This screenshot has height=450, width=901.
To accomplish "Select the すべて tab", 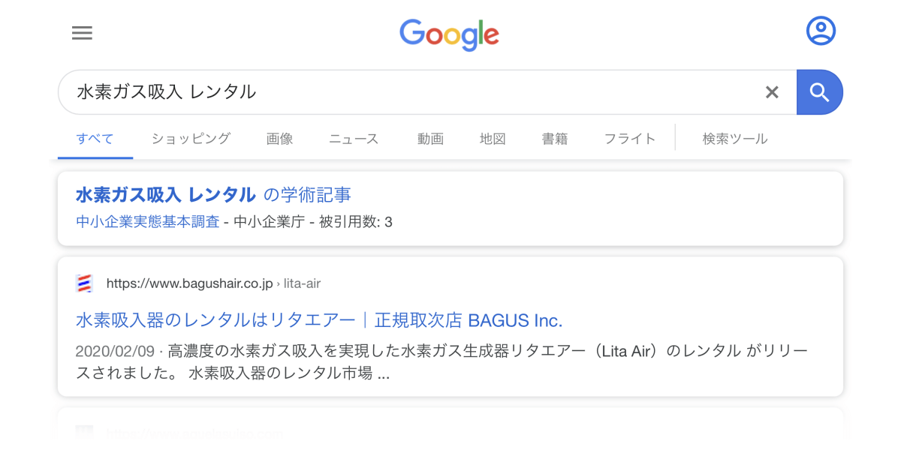I will [95, 139].
